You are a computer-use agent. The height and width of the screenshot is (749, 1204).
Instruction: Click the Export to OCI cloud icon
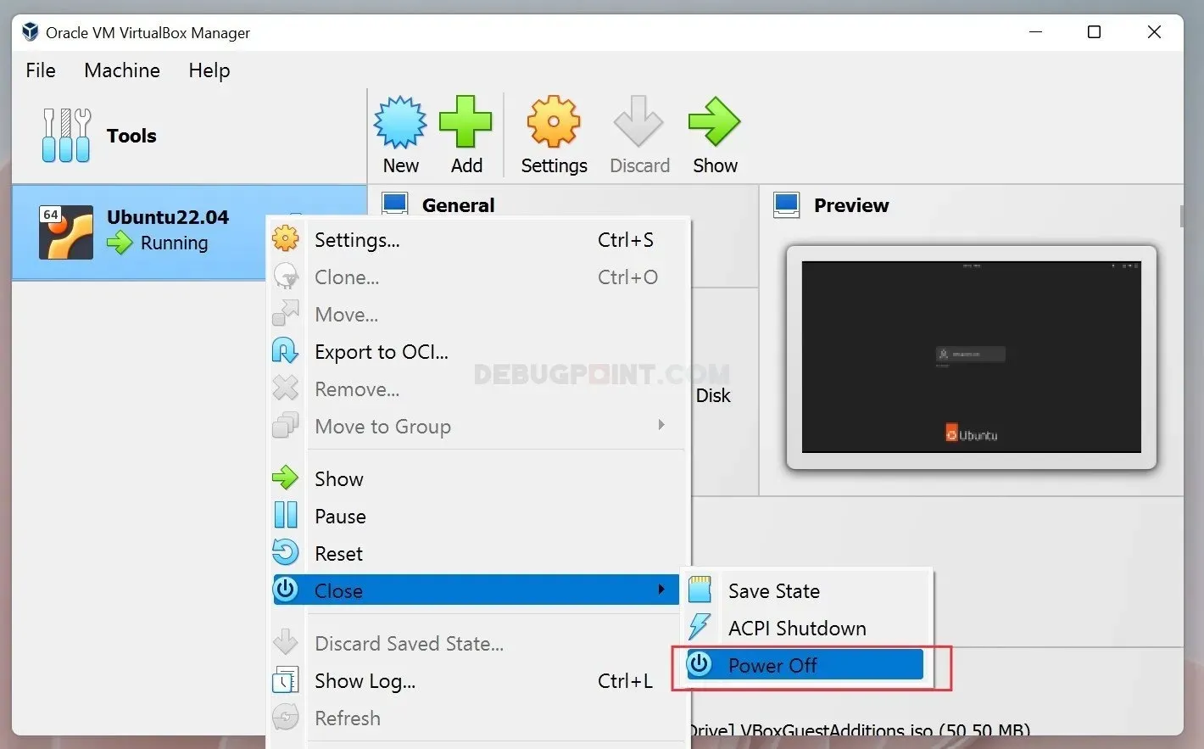coord(286,351)
